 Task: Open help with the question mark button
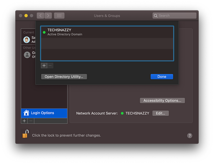[190, 136]
